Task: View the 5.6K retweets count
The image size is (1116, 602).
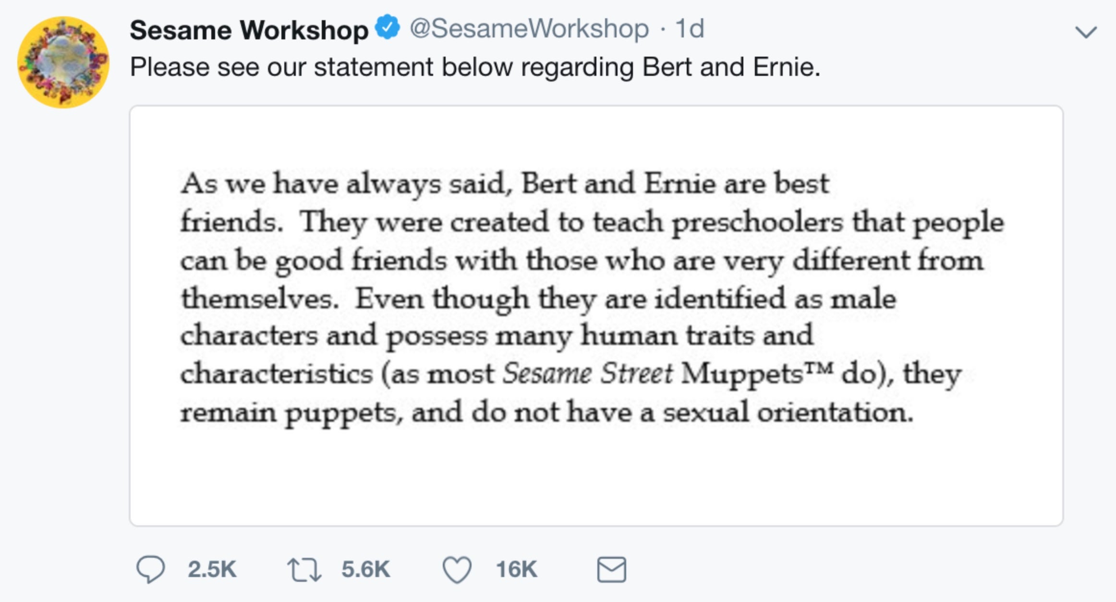Action: pos(365,570)
